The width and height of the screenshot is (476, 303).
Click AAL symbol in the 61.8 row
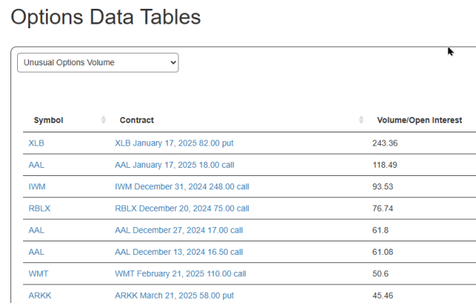tap(36, 230)
